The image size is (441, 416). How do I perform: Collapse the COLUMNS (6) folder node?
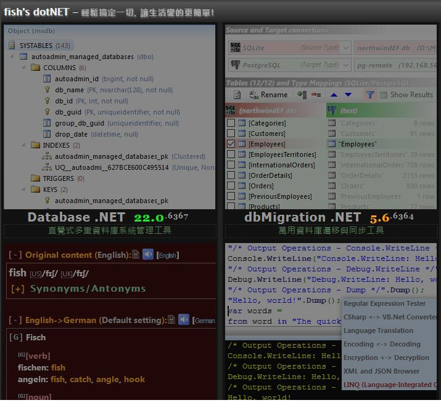tap(24, 67)
